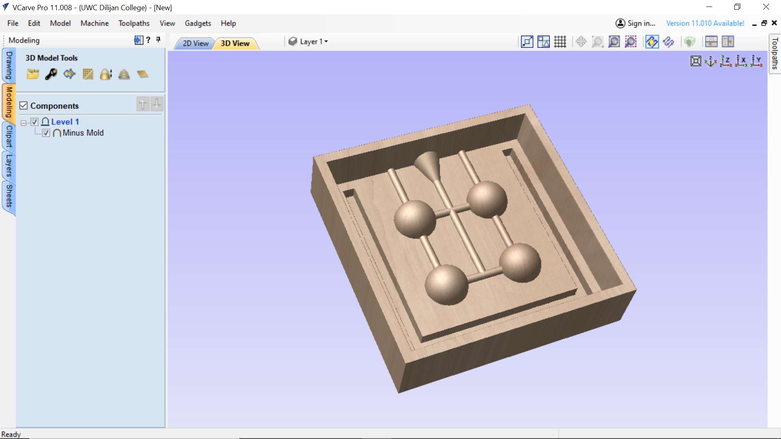Open the Layer 1 dropdown
Image resolution: width=781 pixels, height=439 pixels.
[x=314, y=41]
